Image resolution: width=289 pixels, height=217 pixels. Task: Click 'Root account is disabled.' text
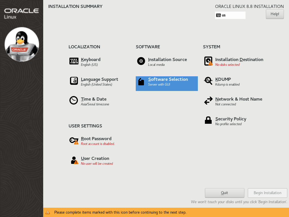tap(98, 144)
